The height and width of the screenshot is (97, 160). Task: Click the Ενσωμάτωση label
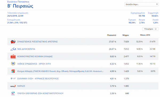coord(14,20)
